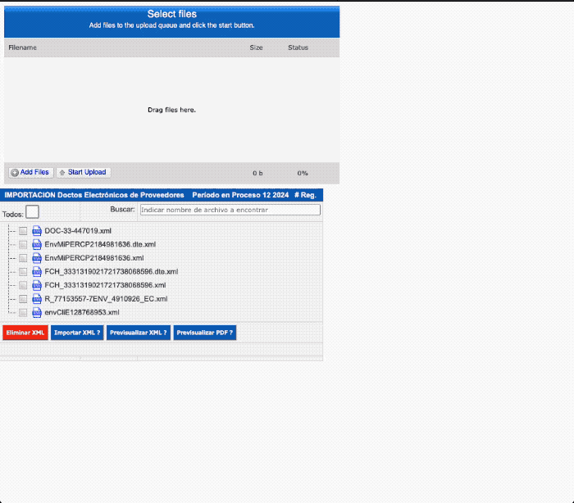Click the file icon of envCliE128768953.xml
Viewport: 574px width, 503px height.
click(37, 312)
